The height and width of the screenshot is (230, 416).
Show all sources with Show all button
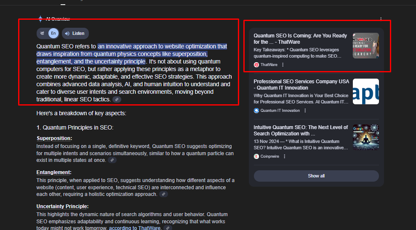(x=316, y=176)
